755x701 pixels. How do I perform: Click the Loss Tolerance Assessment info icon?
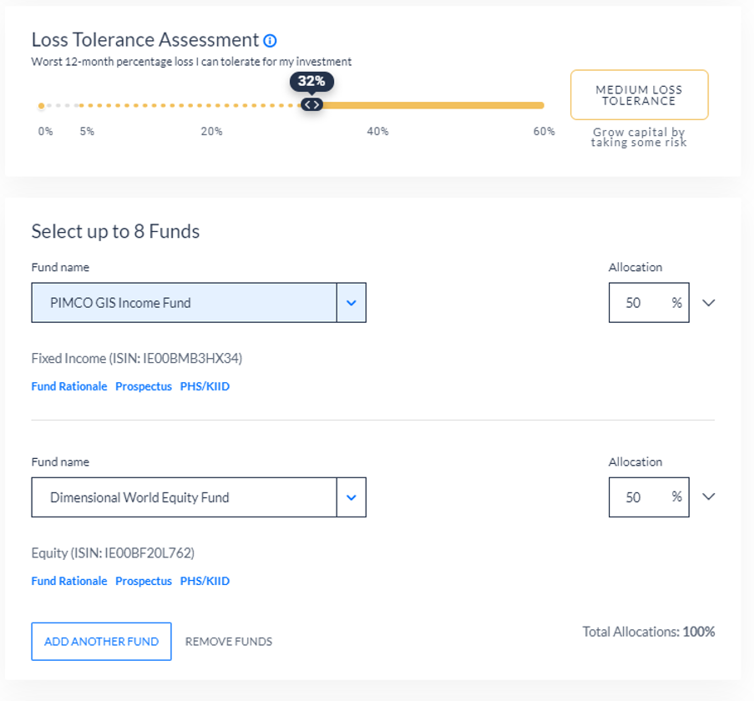[270, 40]
